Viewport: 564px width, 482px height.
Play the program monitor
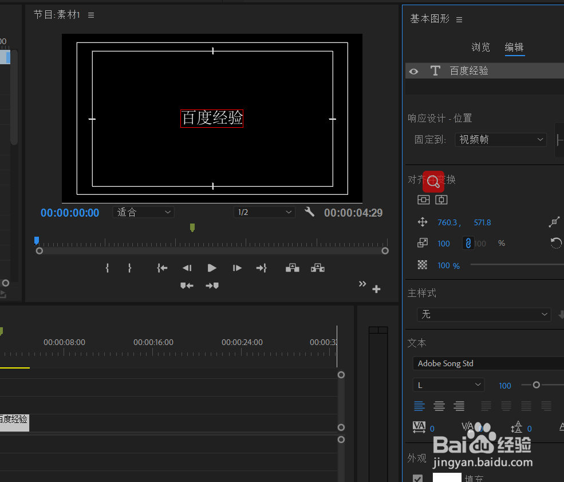pyautogui.click(x=212, y=268)
